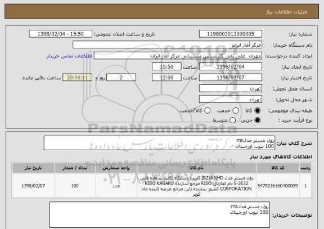Click the buyer notes textbox at bottom
The width and height of the screenshot is (324, 229).
[160, 215]
